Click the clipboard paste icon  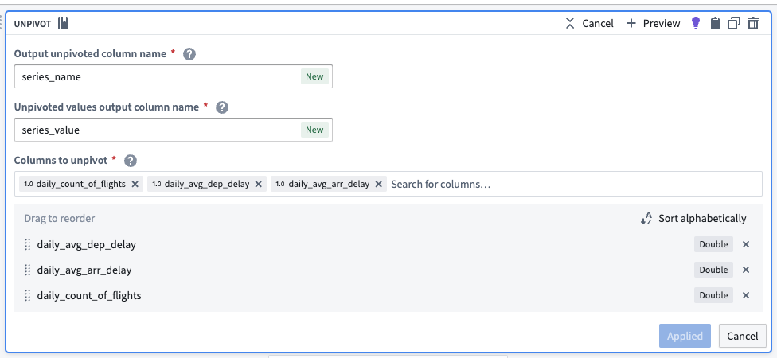click(715, 23)
